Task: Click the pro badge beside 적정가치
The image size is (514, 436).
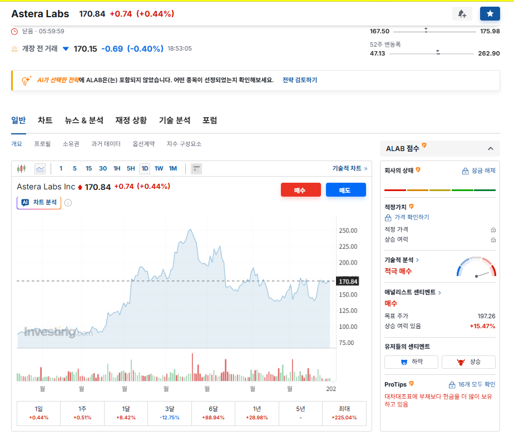Action: click(x=412, y=206)
